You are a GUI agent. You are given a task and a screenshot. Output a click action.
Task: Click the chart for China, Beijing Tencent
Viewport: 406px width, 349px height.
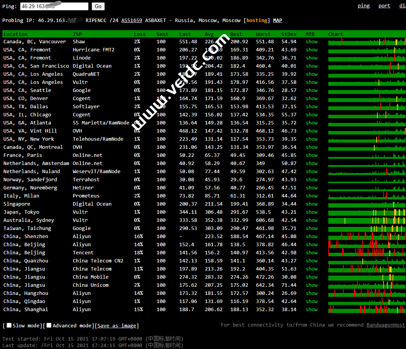[367, 253]
